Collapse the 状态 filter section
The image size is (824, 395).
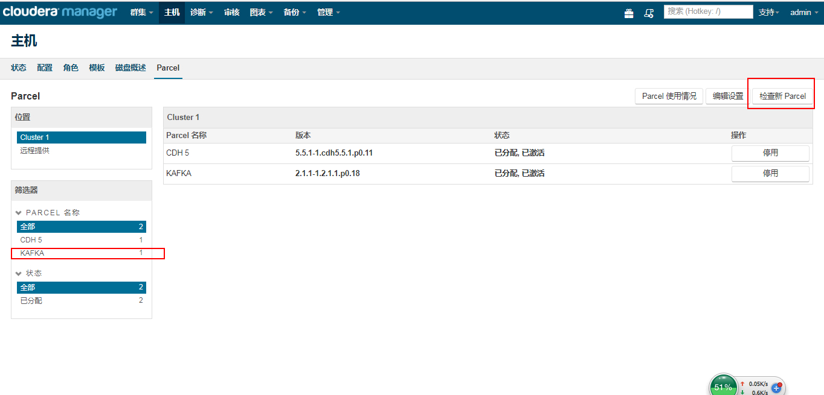click(x=29, y=273)
